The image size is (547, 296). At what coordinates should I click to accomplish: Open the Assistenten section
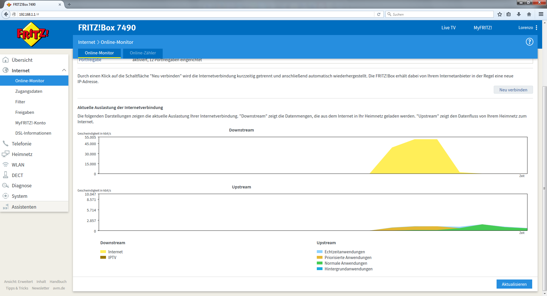coord(34,207)
